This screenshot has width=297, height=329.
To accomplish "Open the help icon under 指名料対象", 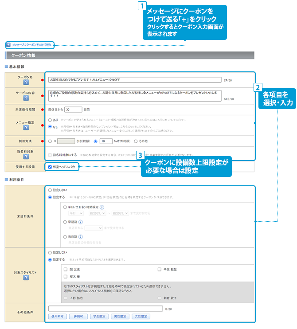I will (26, 157).
